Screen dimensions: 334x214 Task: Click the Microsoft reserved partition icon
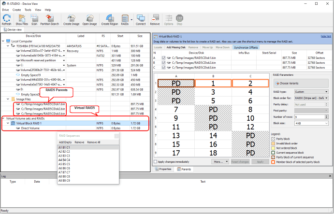click(x=18, y=60)
